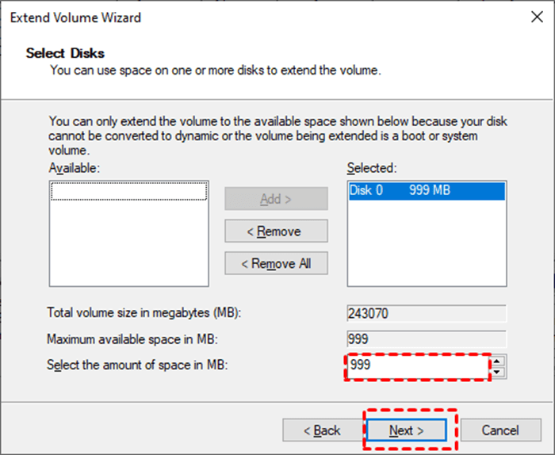The image size is (555, 455).
Task: Proceed by clicking Next >
Action: click(x=407, y=430)
